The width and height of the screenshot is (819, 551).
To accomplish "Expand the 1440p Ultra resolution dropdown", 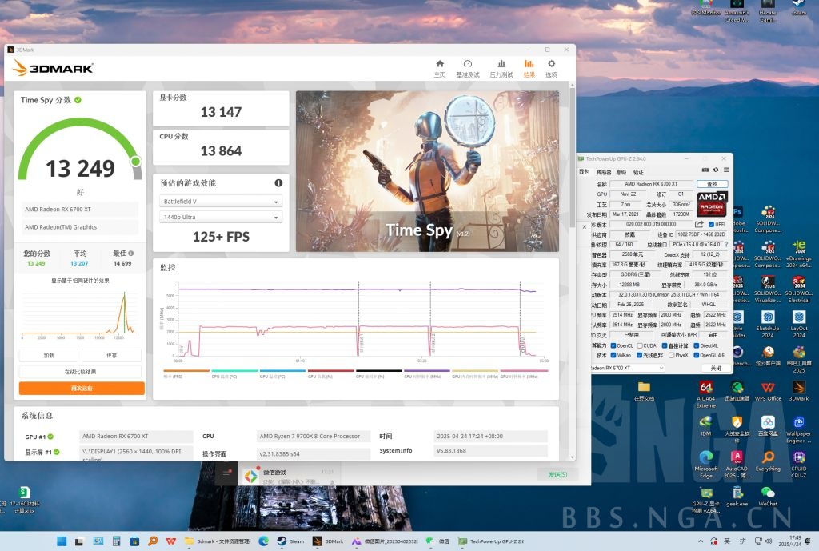I will pyautogui.click(x=221, y=217).
